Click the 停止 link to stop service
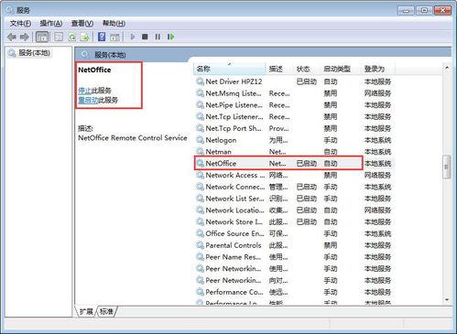457x334 pixels. pyautogui.click(x=84, y=91)
